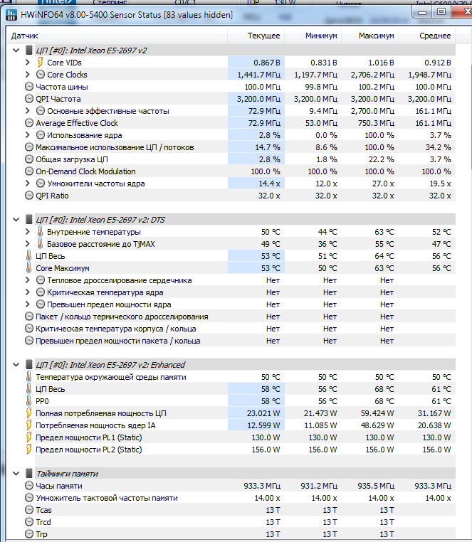Click the Датчик column header
This screenshot has width=472, height=542.
pyautogui.click(x=117, y=36)
